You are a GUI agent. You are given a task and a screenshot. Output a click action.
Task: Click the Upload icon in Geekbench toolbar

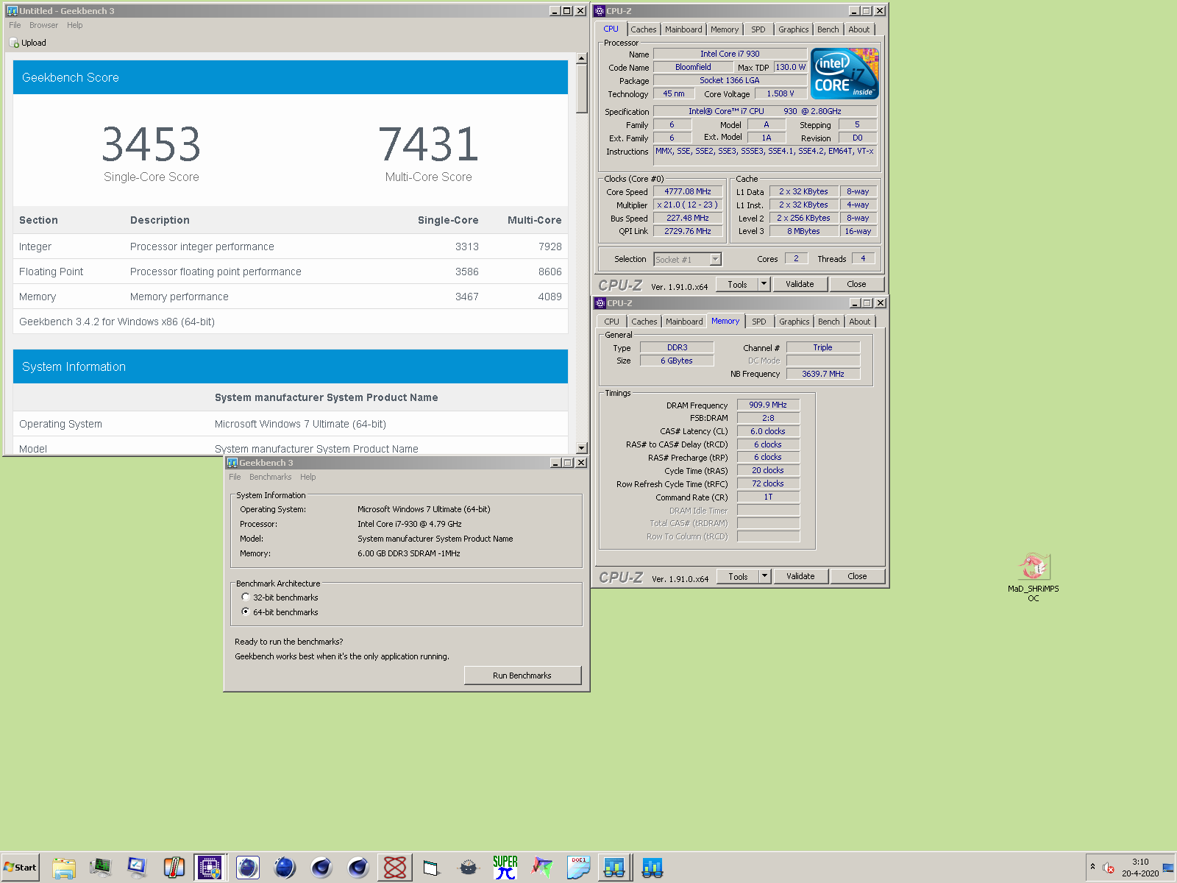pyautogui.click(x=14, y=43)
